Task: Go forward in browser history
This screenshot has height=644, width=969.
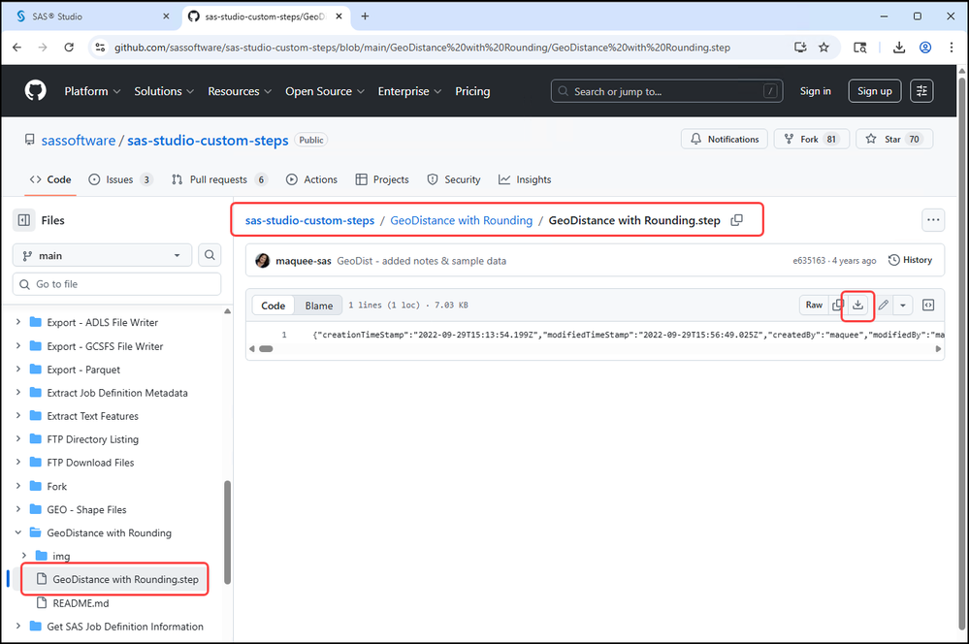Action: click(x=43, y=48)
